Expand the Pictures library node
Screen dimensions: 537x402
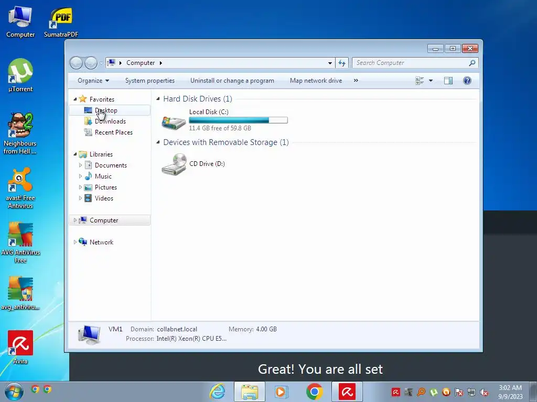pos(80,187)
